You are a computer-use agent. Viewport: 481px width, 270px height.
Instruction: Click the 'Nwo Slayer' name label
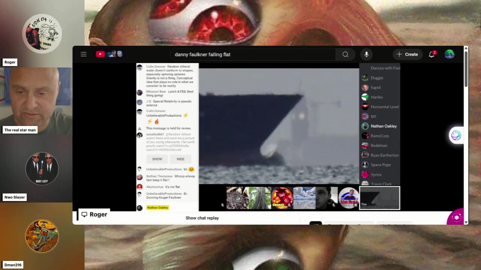click(x=15, y=197)
